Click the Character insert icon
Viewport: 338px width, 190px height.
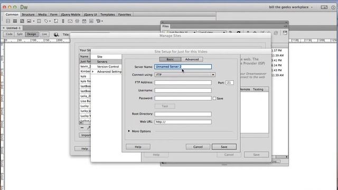coord(98,21)
